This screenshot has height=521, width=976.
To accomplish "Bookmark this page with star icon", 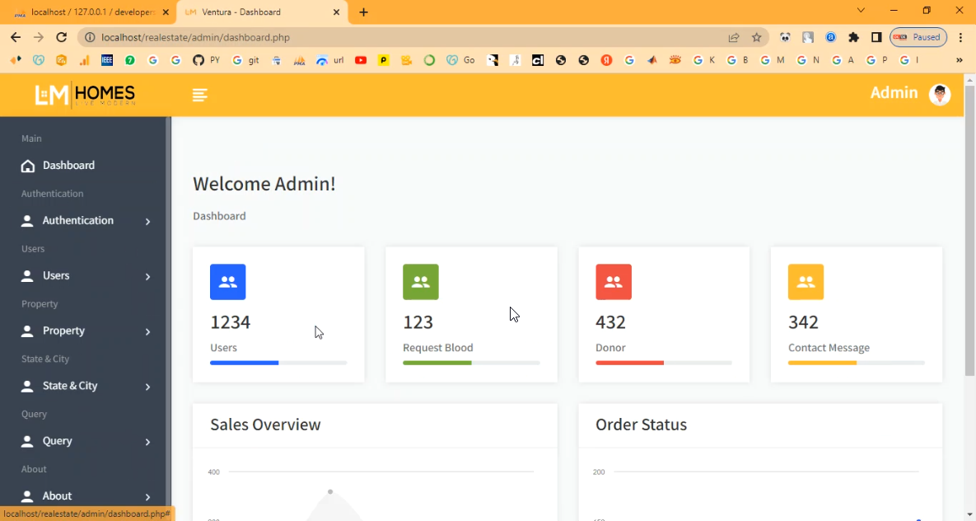I will [756, 37].
